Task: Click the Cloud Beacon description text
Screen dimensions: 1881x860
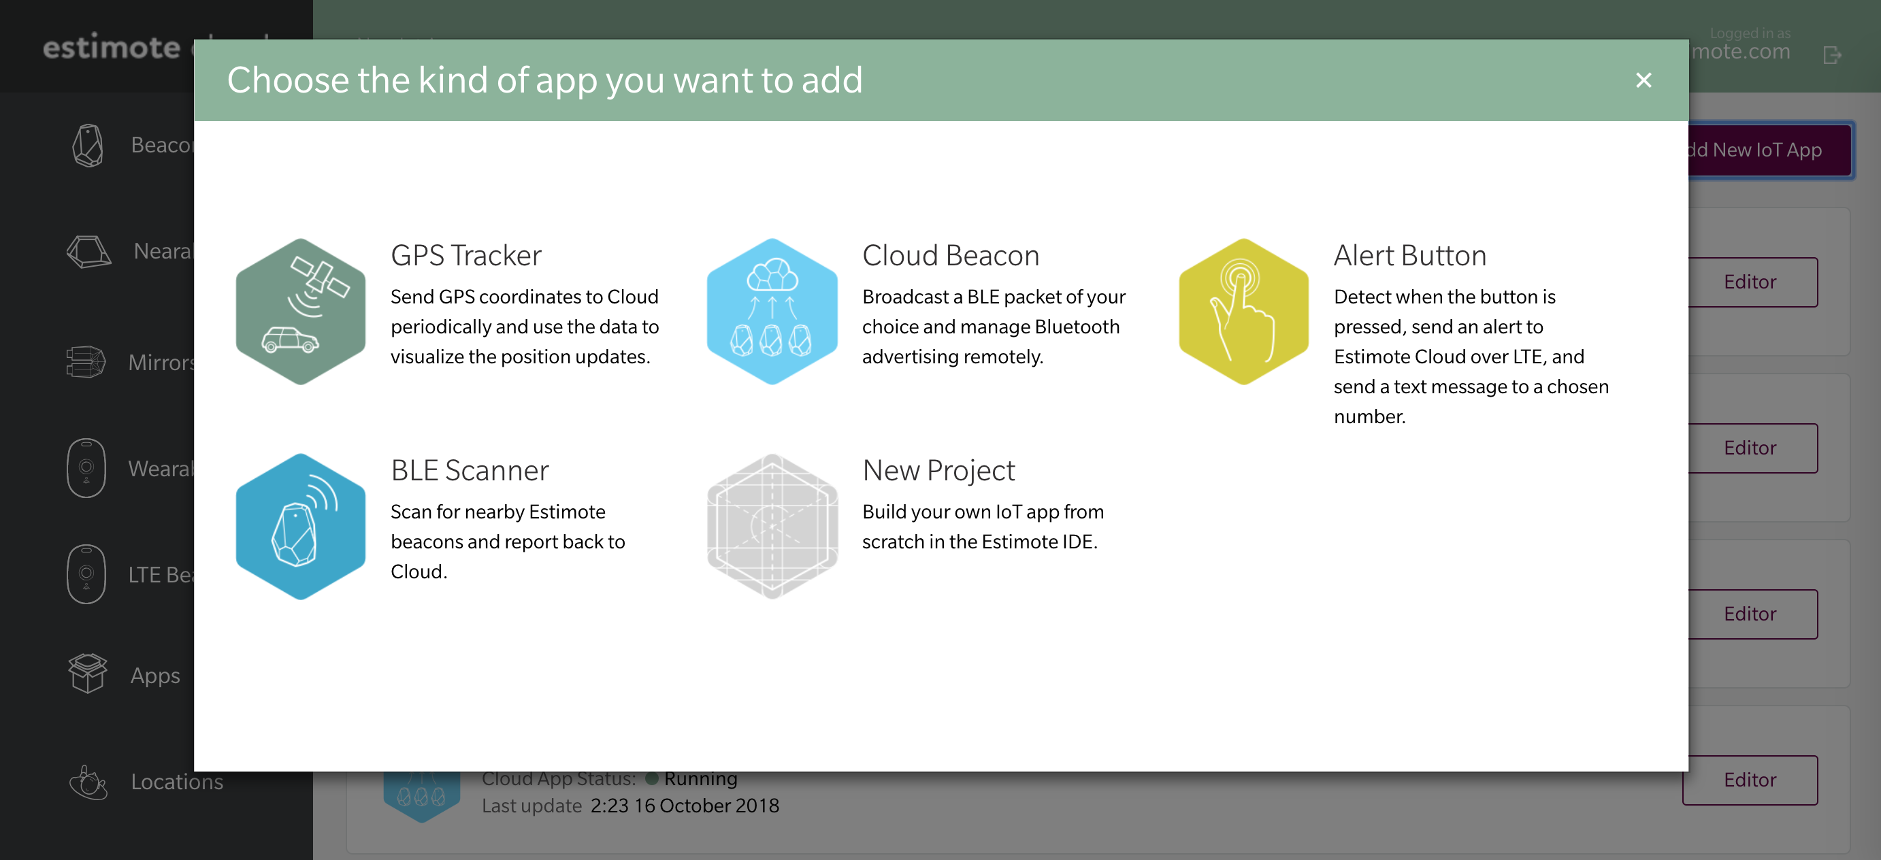Action: point(994,327)
